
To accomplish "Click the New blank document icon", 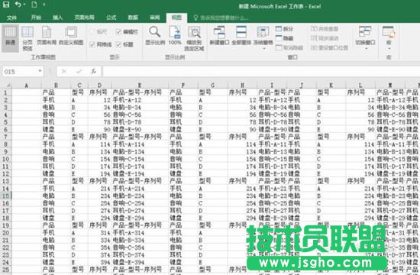I will coord(34,5).
